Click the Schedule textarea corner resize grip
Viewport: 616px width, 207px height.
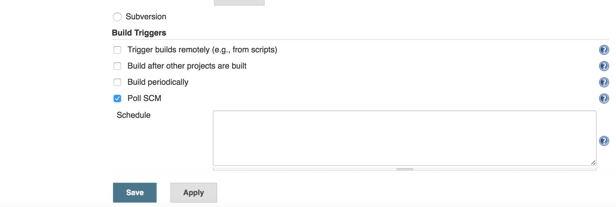593,162
